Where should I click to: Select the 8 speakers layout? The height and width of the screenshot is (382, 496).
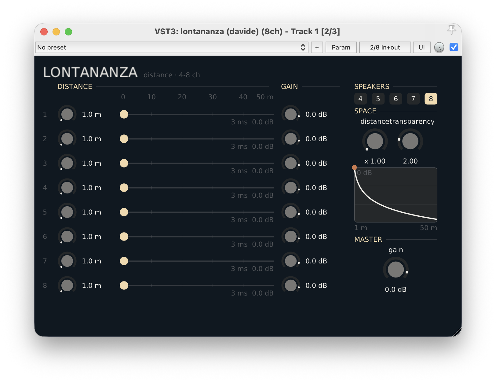[431, 99]
